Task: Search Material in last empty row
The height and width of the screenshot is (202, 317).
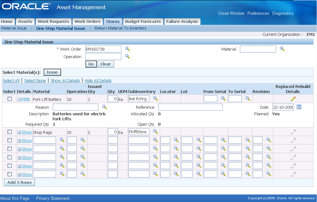Action: pos(62,174)
